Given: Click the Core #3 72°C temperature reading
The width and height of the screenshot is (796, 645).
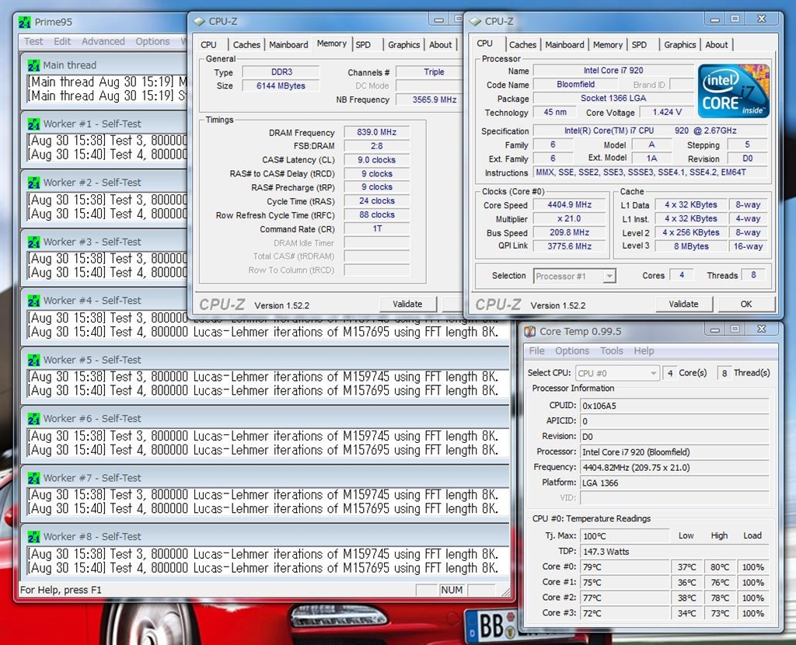Looking at the screenshot, I should 625,613.
